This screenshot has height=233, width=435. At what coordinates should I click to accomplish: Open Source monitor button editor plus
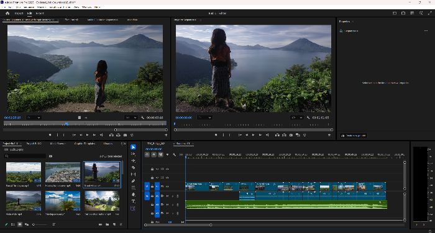166,135
